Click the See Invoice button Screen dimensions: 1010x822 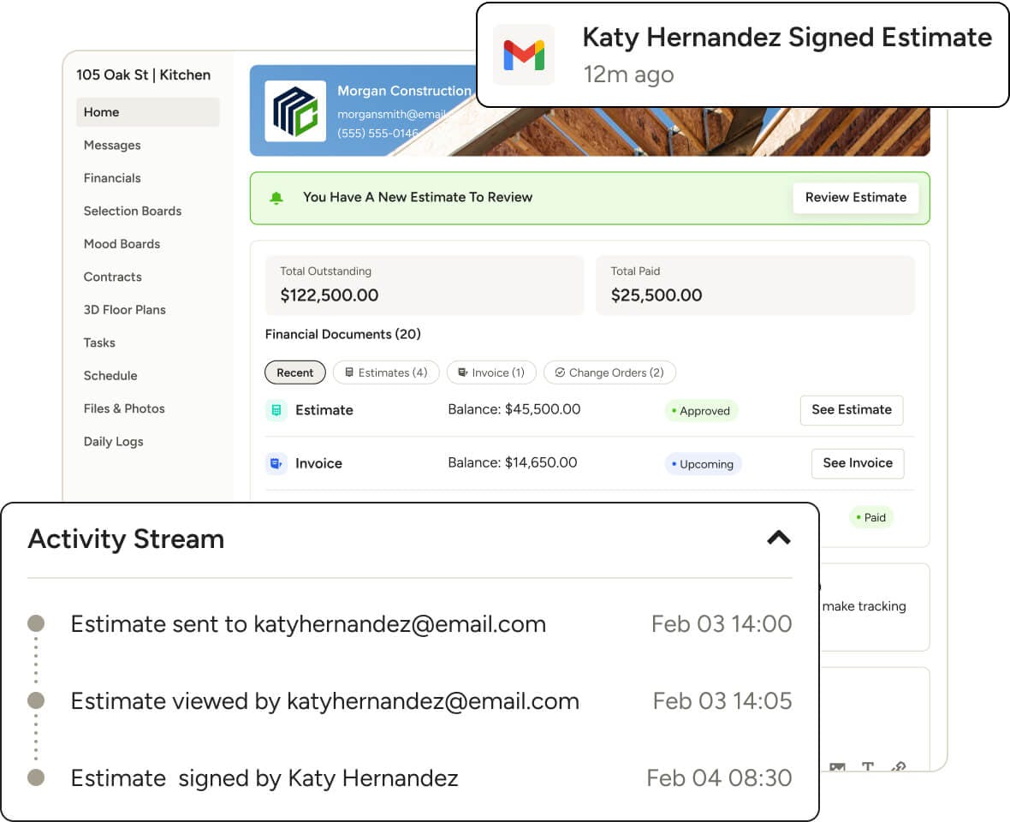click(x=858, y=463)
